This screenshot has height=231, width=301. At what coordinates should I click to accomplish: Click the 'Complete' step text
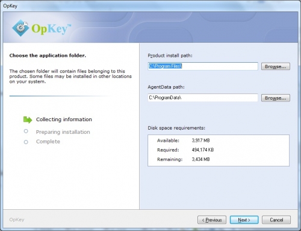48,142
